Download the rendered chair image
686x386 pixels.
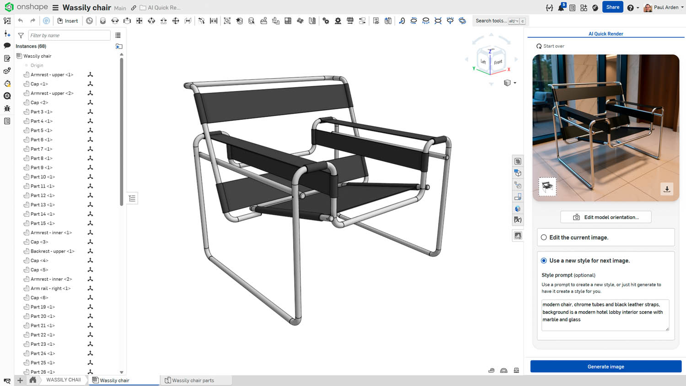[667, 189]
